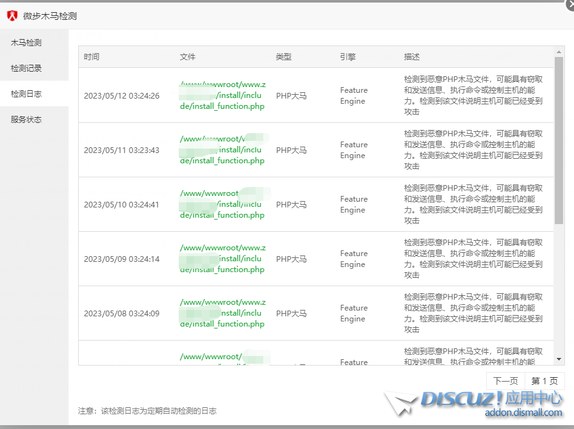The width and height of the screenshot is (574, 429).
Task: Click the 第 1 页 page button
Action: click(x=545, y=381)
